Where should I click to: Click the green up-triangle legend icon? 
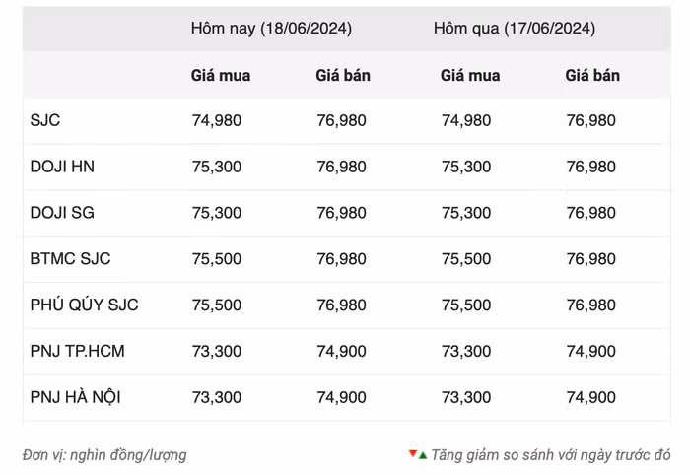(423, 455)
